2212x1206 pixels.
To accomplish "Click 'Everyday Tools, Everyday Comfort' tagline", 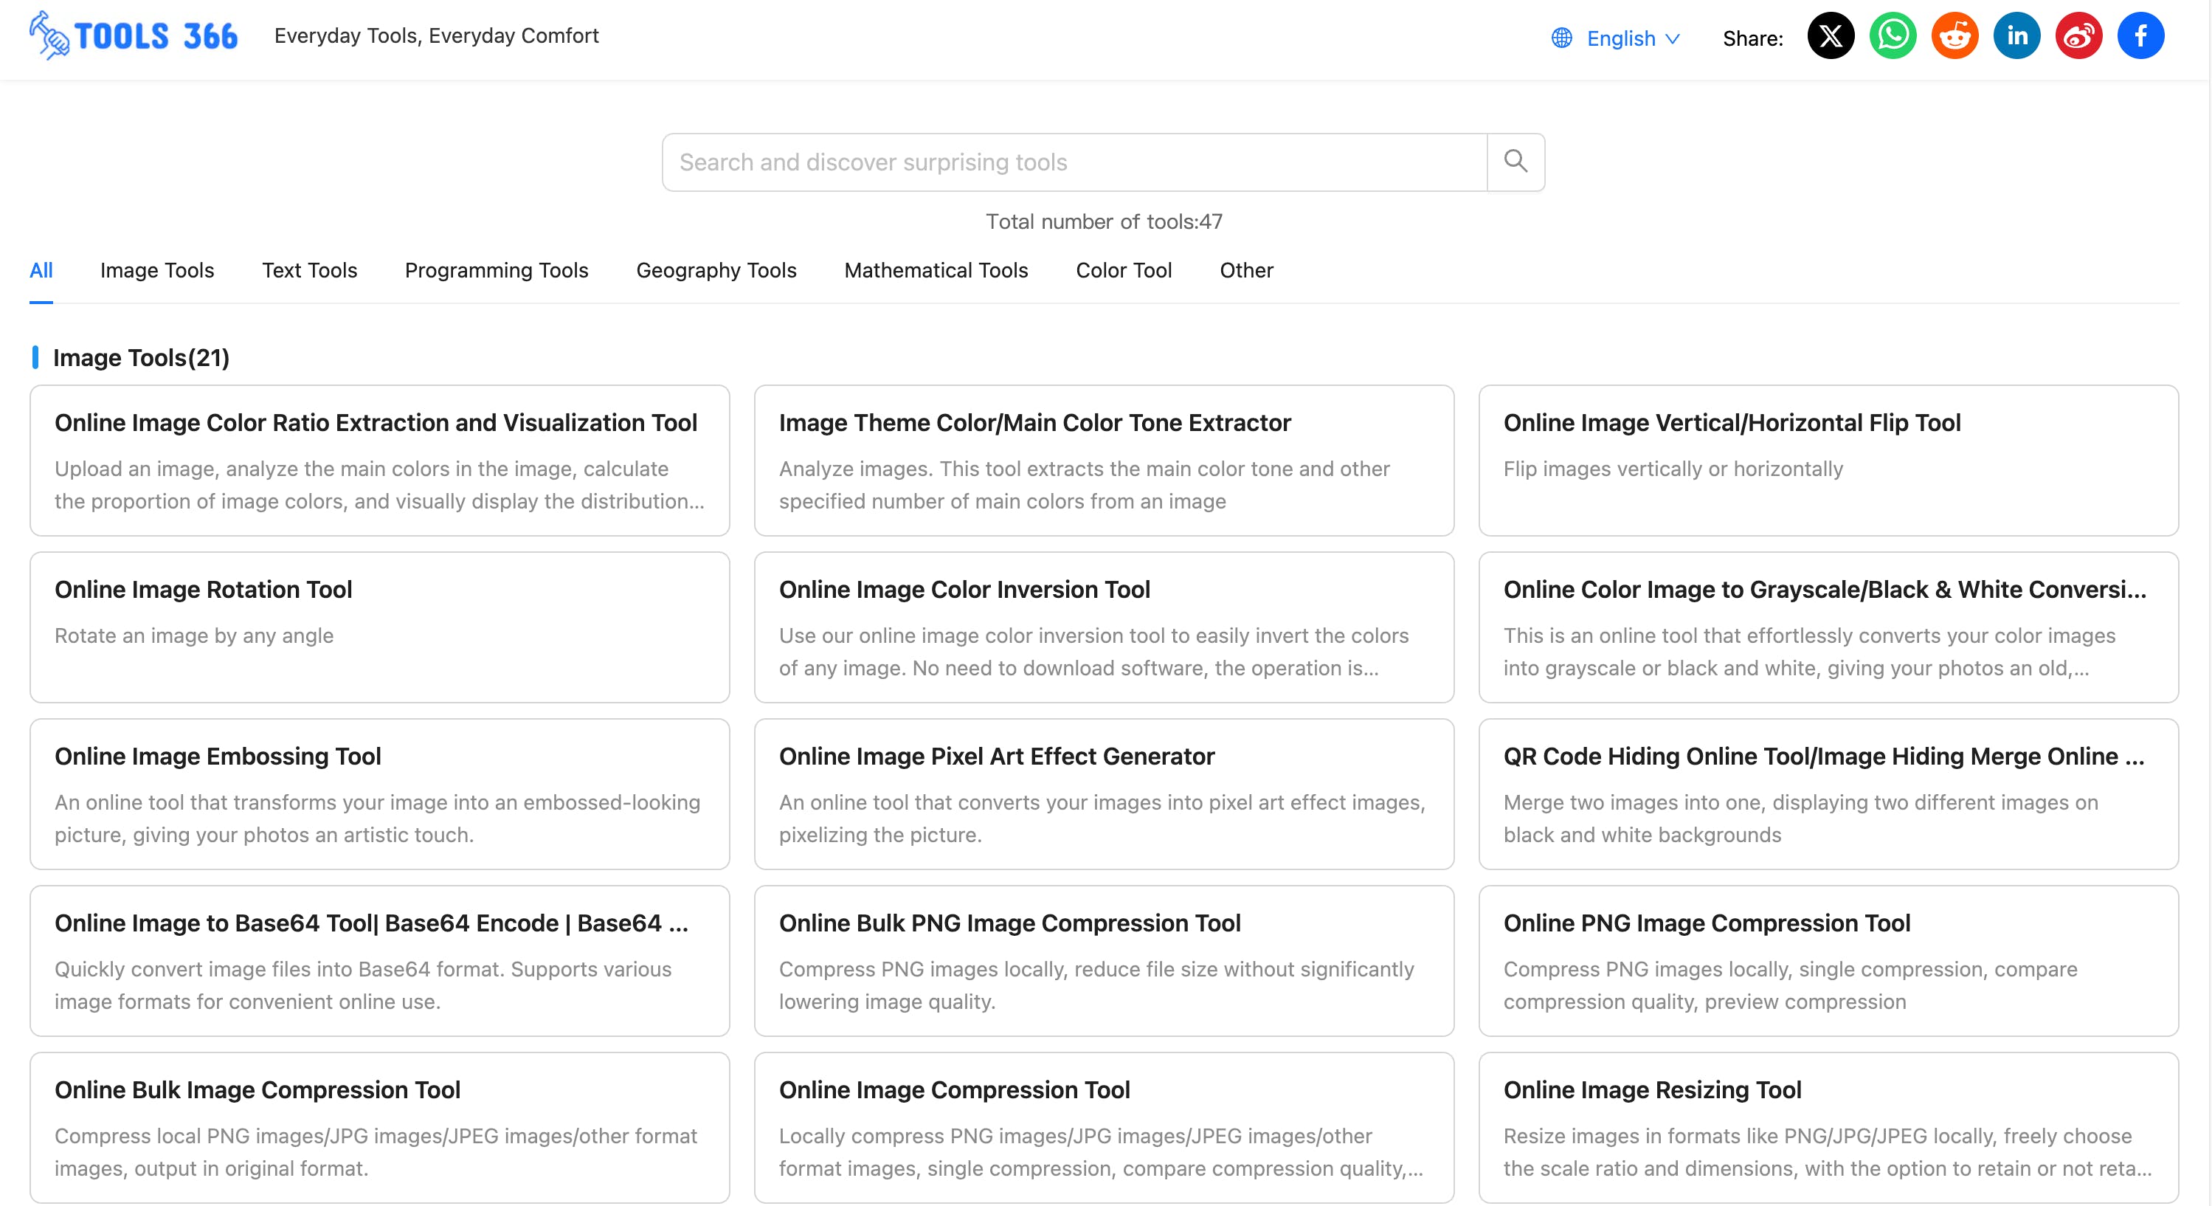I will tap(436, 35).
